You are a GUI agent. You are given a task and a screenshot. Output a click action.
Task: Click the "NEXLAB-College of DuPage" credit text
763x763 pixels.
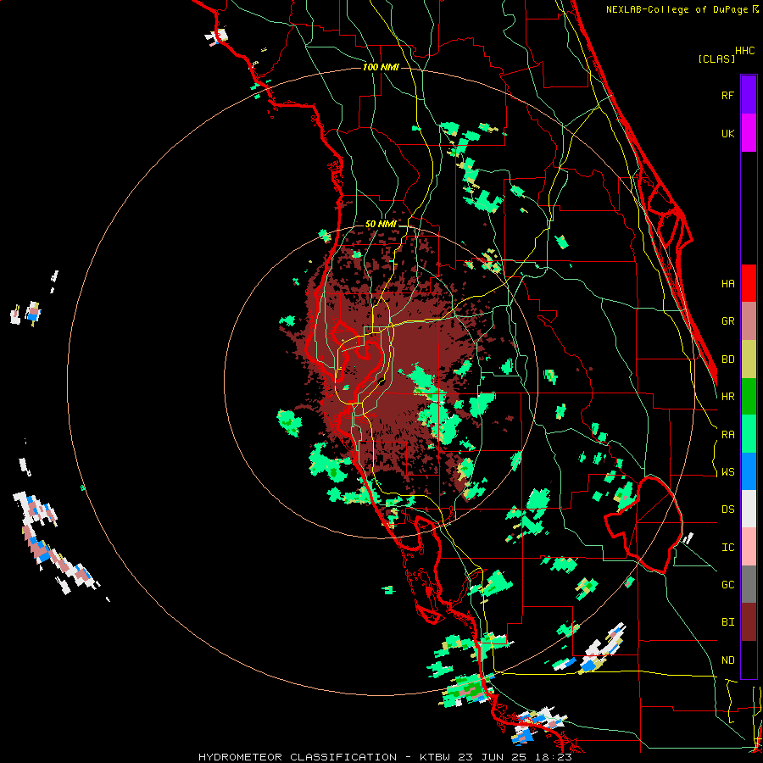point(677,9)
